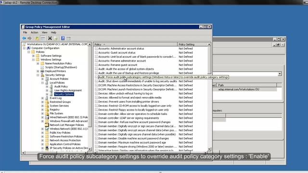Click the Deployed Printers printer icon
This screenshot has height=173, width=308.
[42, 71]
